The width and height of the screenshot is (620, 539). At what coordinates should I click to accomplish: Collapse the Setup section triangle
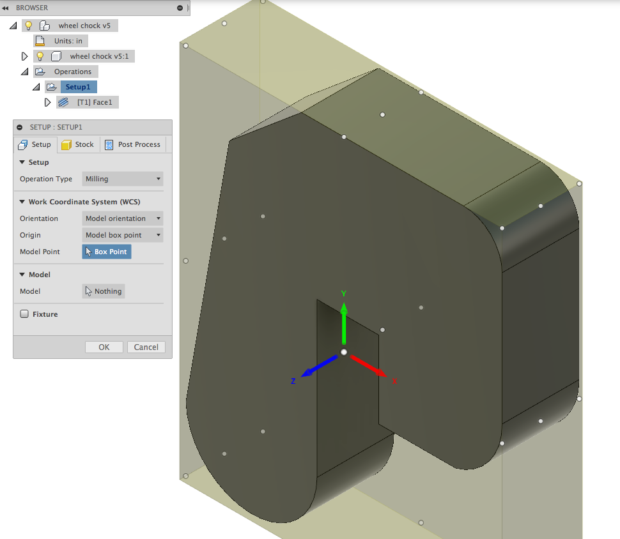coord(22,162)
